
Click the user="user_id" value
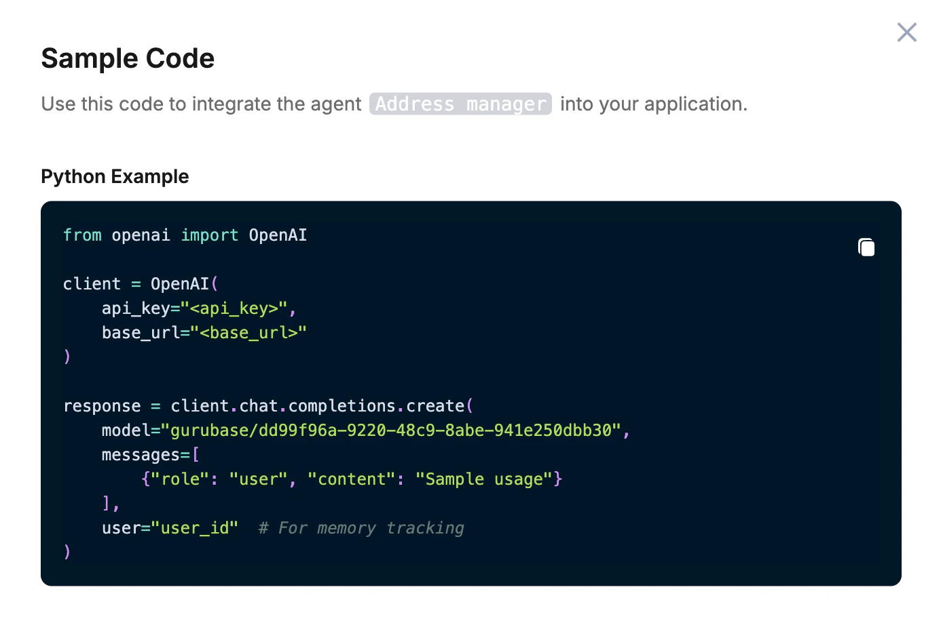(x=195, y=528)
